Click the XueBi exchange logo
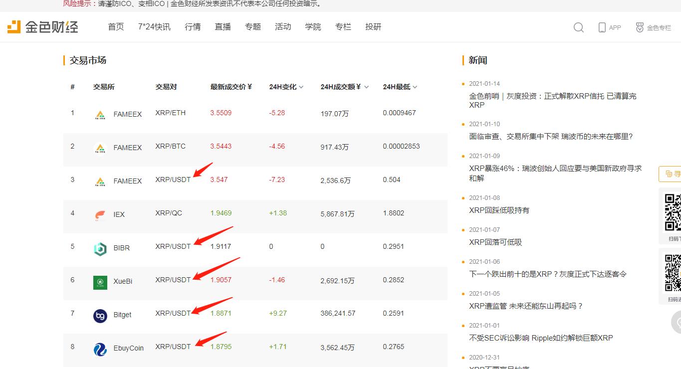 click(100, 280)
